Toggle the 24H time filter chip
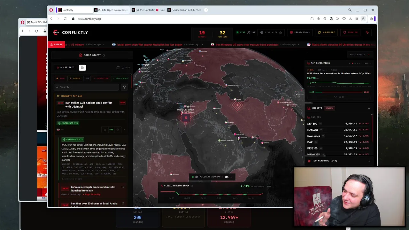Viewport: 409px width, 230px height. pos(87,78)
